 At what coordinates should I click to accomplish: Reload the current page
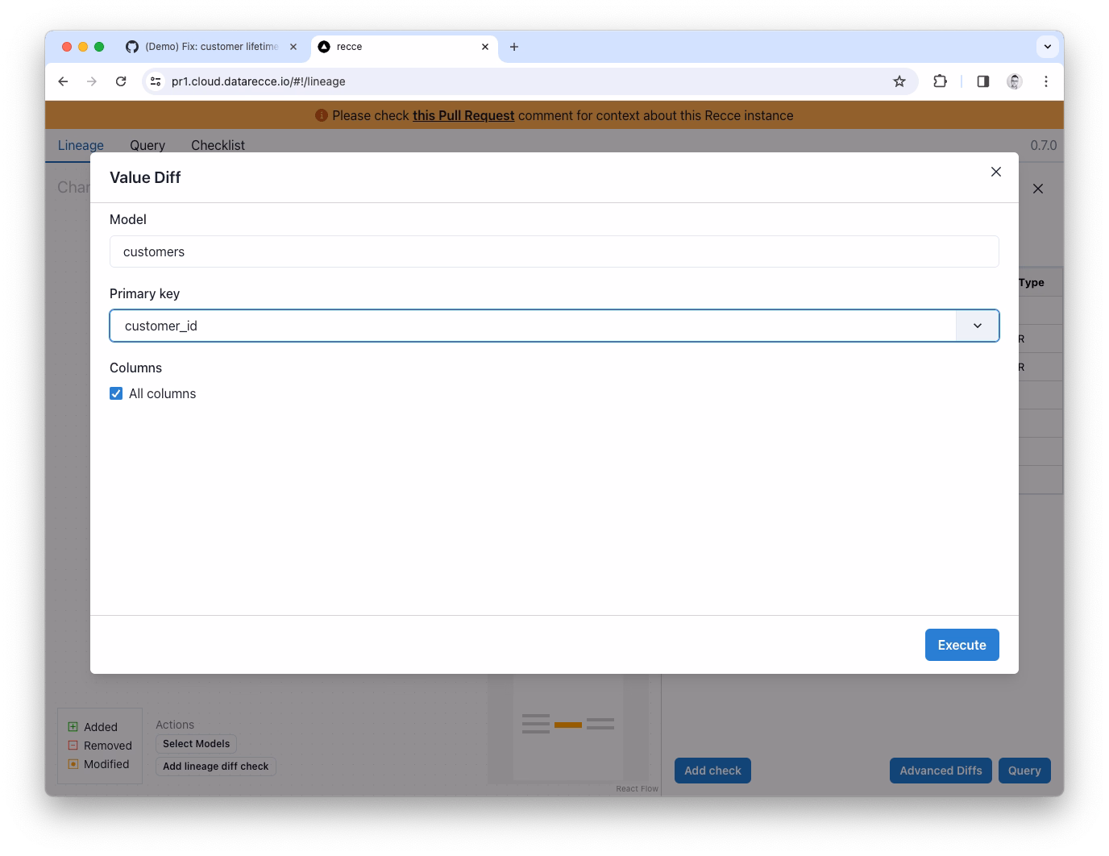121,81
